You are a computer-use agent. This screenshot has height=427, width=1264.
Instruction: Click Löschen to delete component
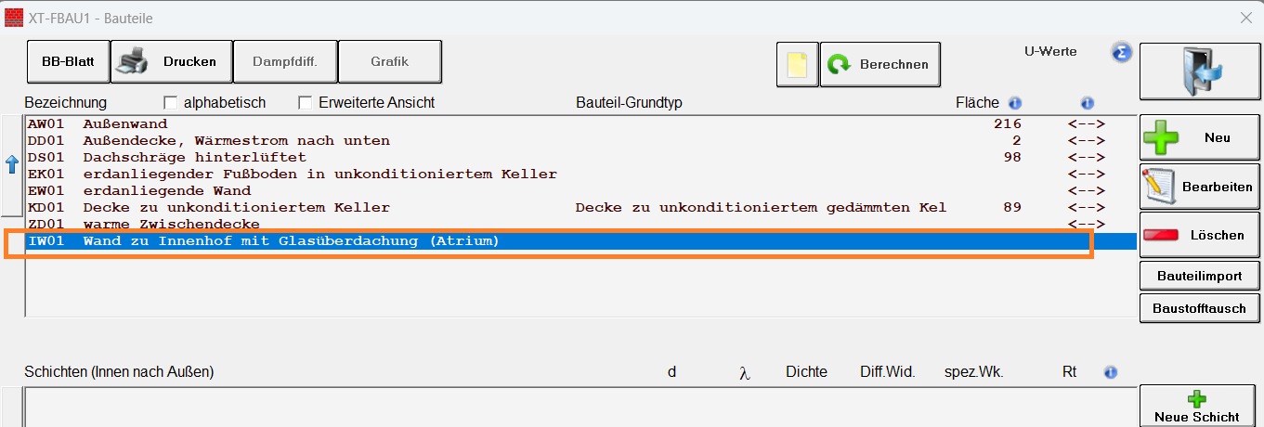1199,235
